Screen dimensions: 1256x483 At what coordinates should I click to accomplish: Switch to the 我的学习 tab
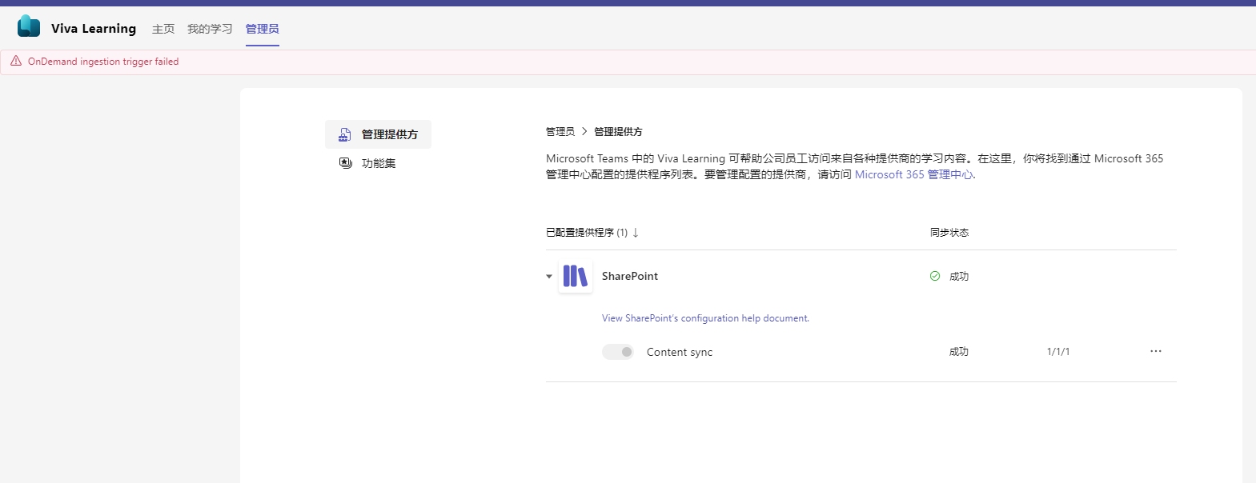click(x=210, y=29)
